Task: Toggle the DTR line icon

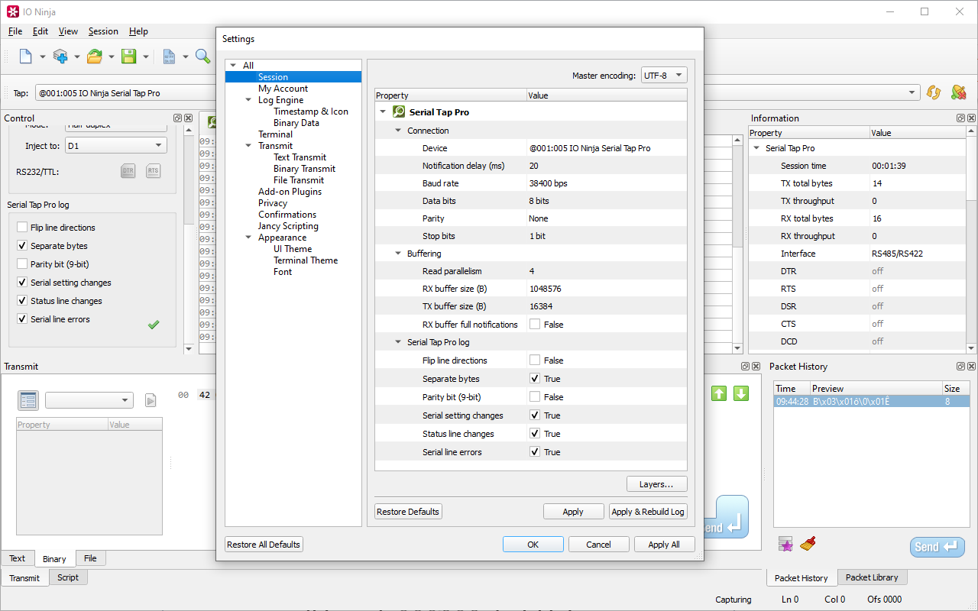Action: click(x=128, y=171)
